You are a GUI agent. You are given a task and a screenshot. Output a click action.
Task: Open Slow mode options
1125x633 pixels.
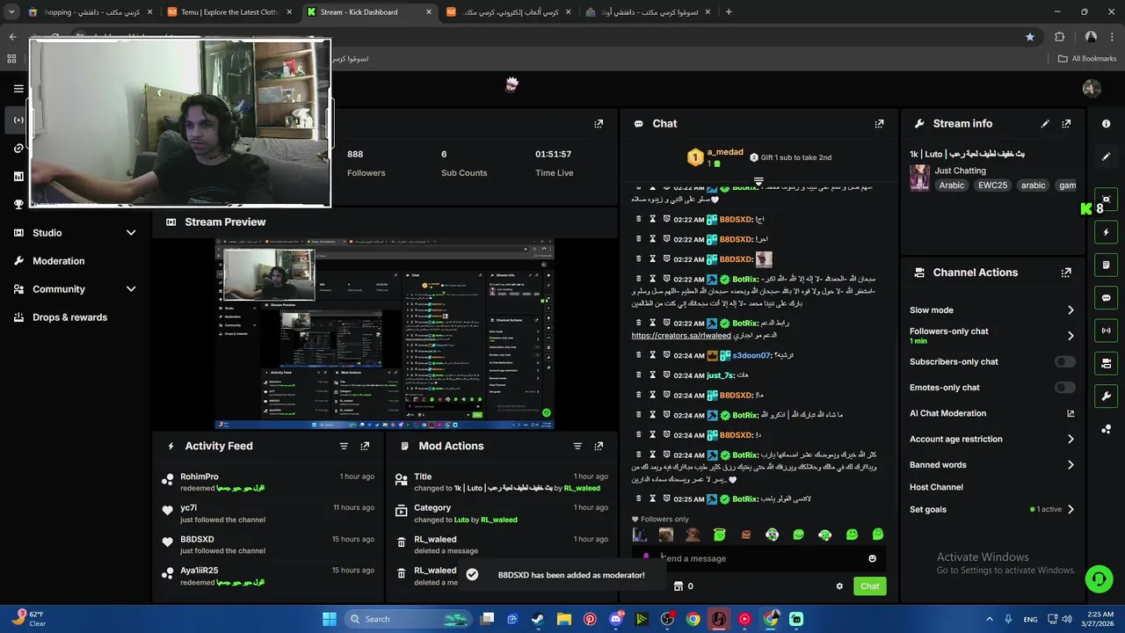pyautogui.click(x=992, y=310)
